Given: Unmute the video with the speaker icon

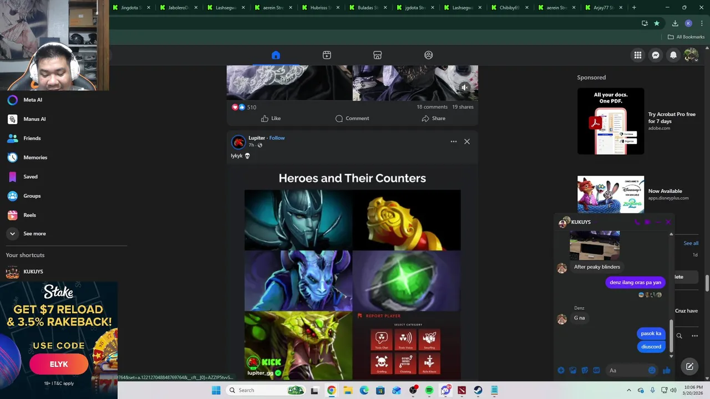Looking at the screenshot, I should (x=465, y=87).
